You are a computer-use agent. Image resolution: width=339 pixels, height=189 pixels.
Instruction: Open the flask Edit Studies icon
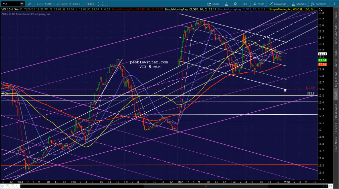(226, 4)
